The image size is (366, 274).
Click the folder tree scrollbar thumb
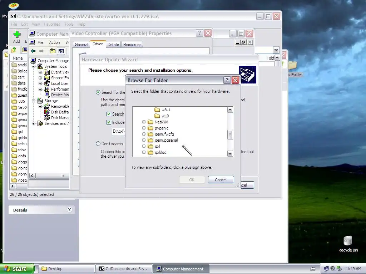tap(230, 135)
